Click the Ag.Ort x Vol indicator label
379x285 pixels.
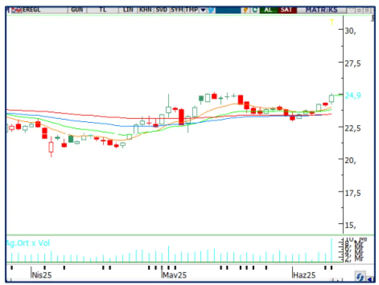click(28, 243)
